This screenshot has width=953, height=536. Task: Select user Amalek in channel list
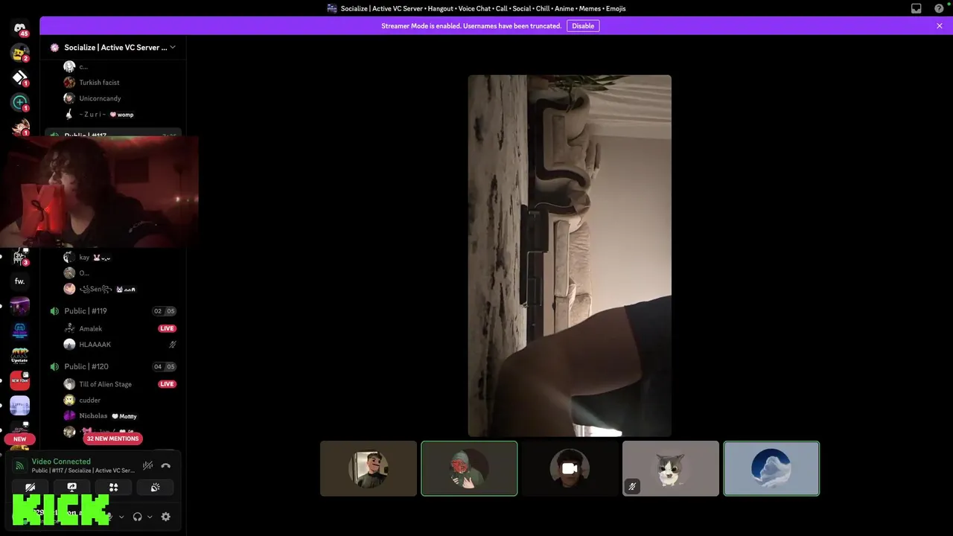(91, 328)
